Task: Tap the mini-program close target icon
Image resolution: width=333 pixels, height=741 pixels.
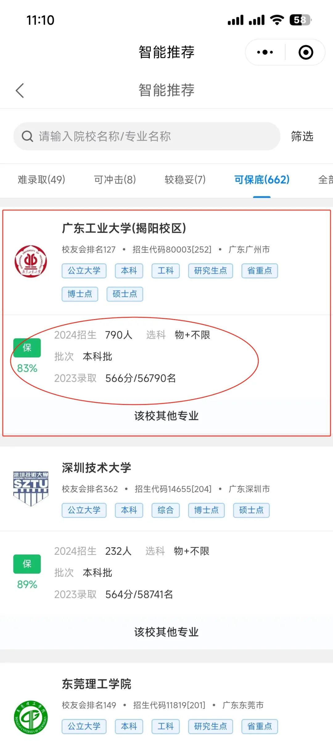Action: click(306, 52)
